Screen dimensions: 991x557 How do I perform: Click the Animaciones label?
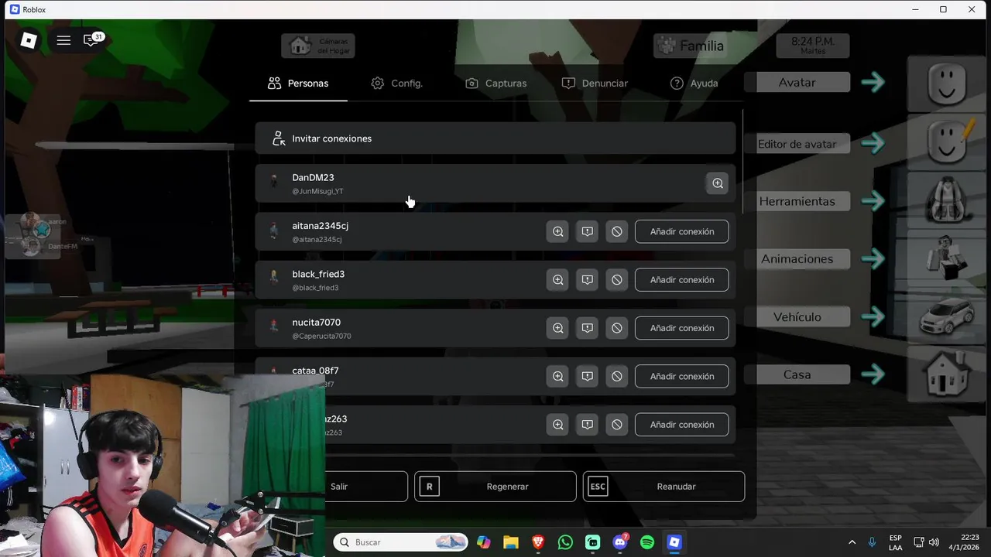[797, 258]
